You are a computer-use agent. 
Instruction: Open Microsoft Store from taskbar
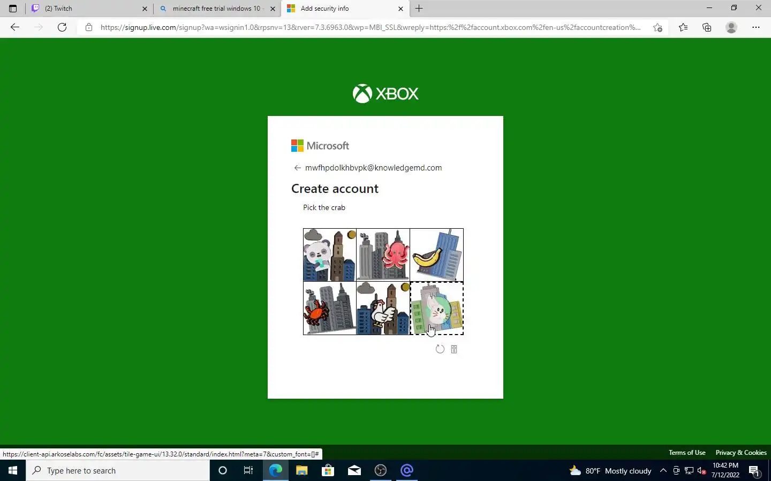[x=328, y=470]
